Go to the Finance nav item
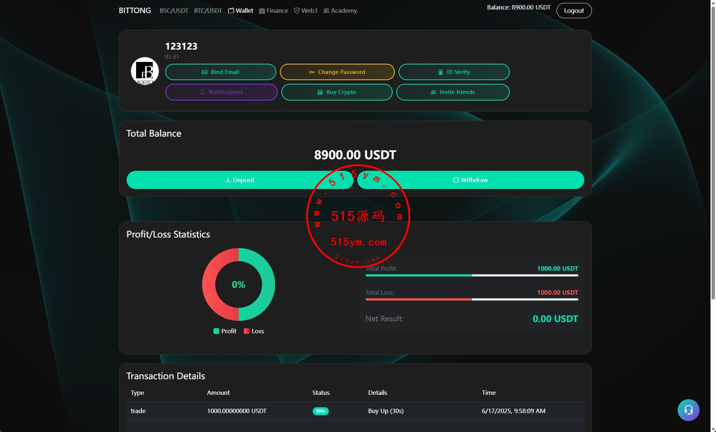 pos(273,11)
